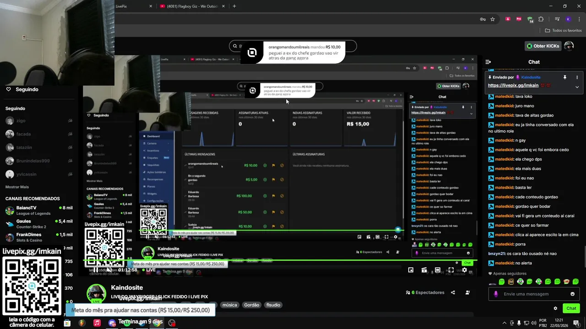Click the Kaindosite name in pinned message
Screen dimensions: 586x329
[531, 77]
